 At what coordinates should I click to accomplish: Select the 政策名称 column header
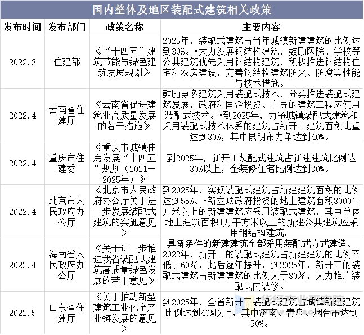[125, 27]
